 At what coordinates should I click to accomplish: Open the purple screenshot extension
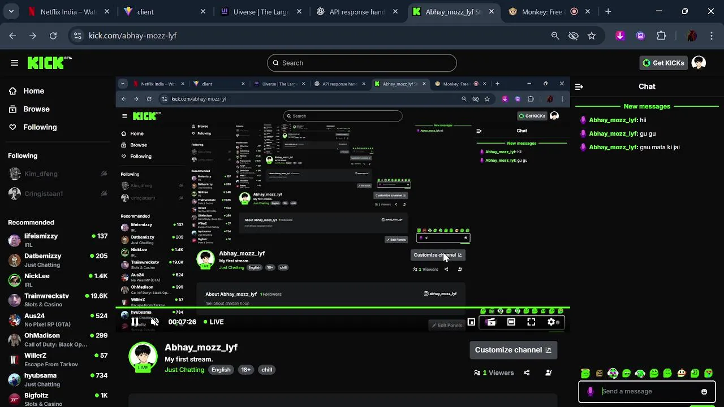pos(640,36)
